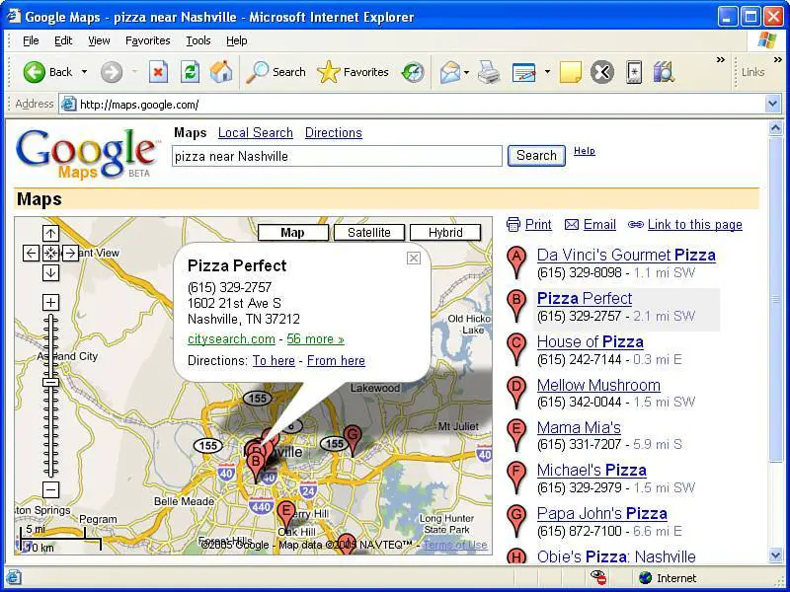Switch to Hybrid view mode
This screenshot has height=592, width=790.
(x=445, y=233)
